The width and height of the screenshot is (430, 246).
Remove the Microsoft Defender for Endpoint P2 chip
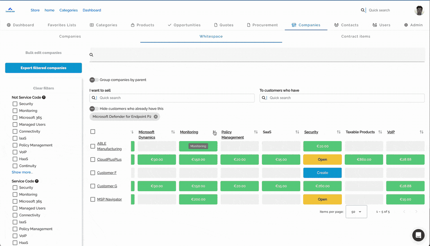click(156, 117)
